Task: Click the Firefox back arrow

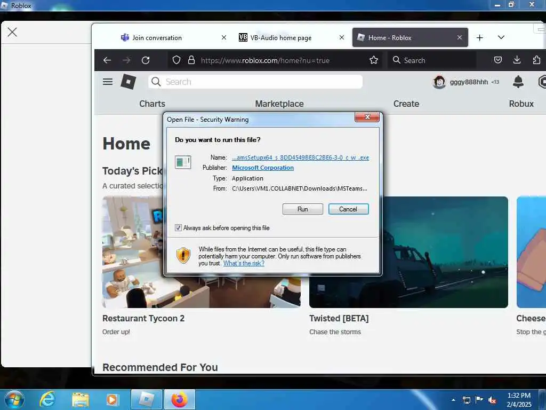Action: pyautogui.click(x=107, y=60)
